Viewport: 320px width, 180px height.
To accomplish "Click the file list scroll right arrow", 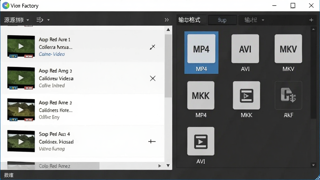I will (x=160, y=166).
